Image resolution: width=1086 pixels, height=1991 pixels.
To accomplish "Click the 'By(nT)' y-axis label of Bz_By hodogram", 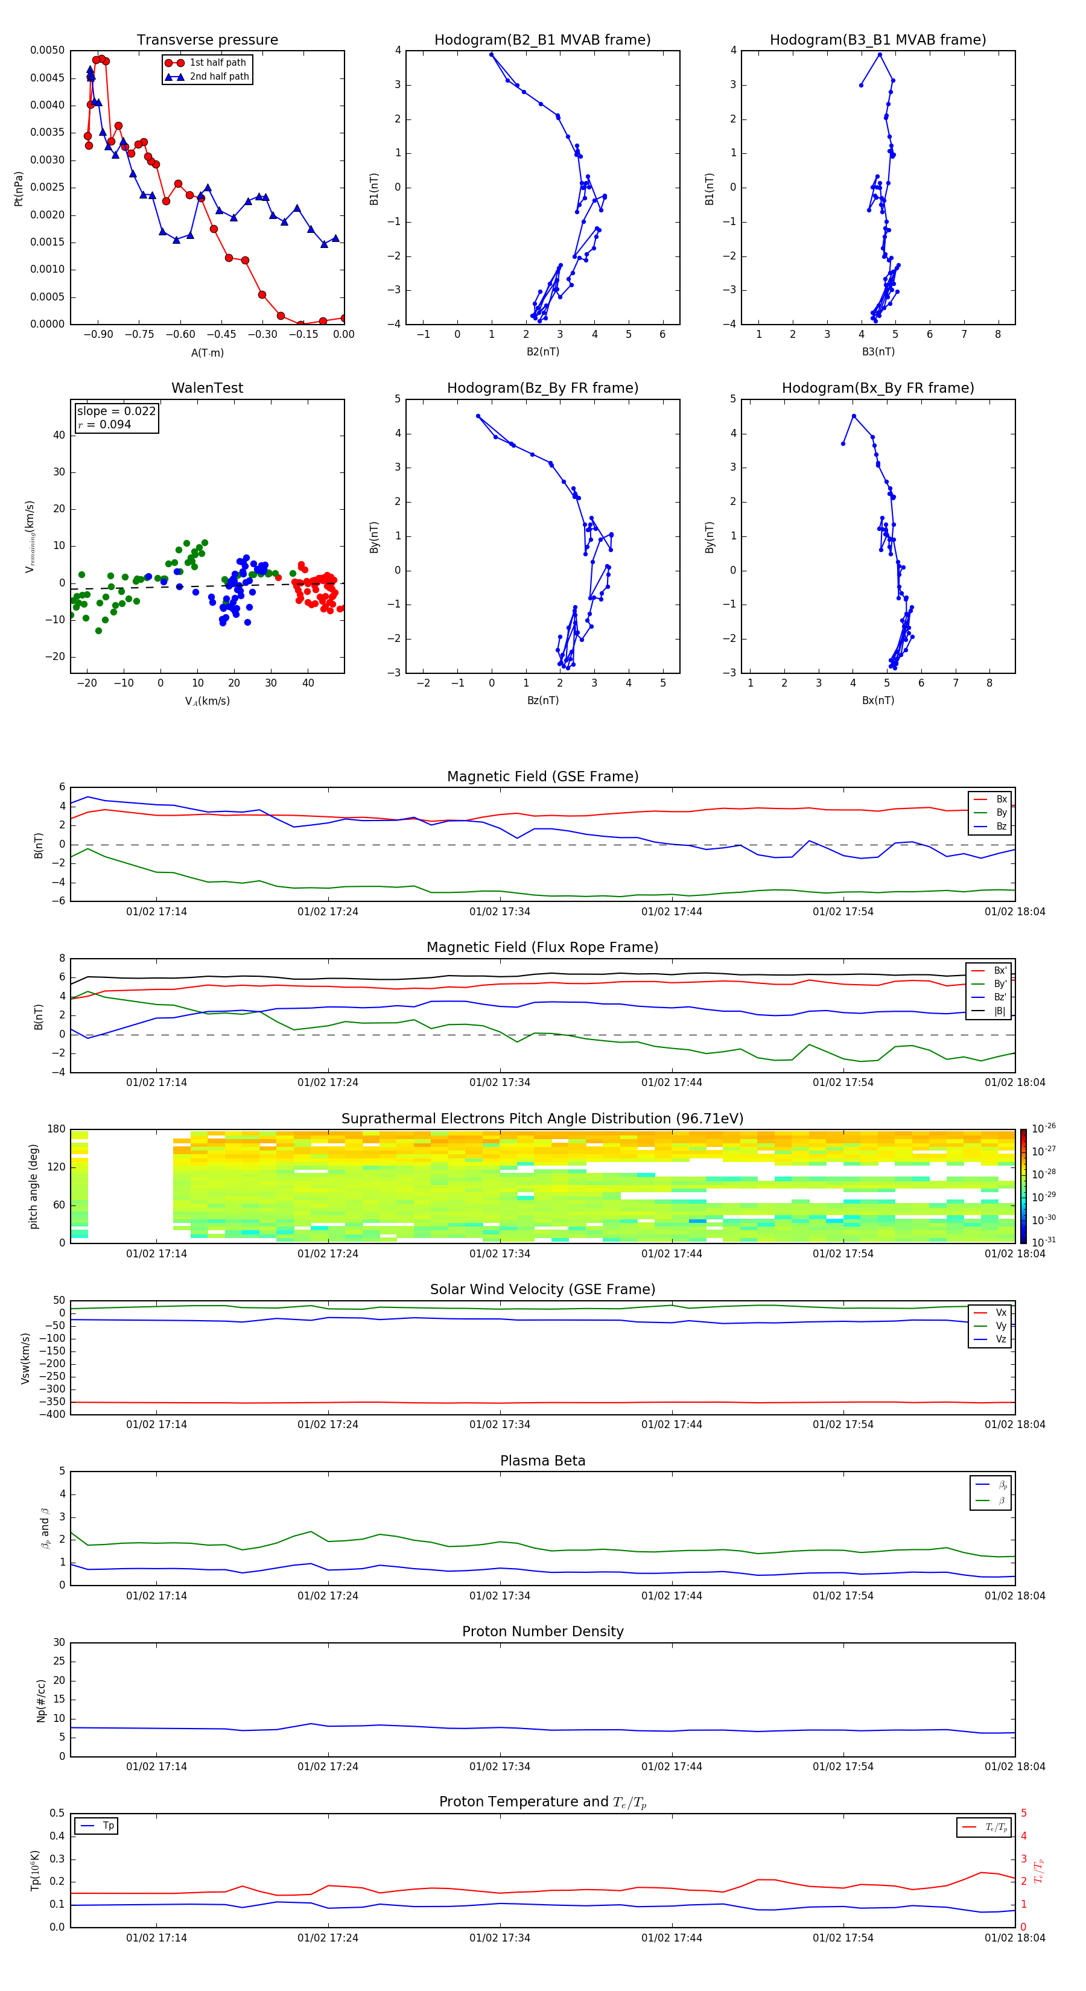I will point(374,536).
